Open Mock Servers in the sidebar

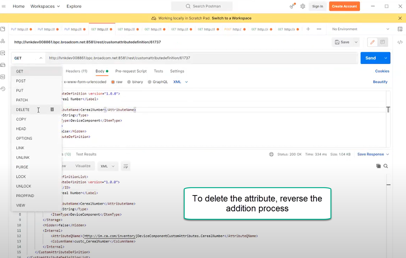click(x=3, y=65)
